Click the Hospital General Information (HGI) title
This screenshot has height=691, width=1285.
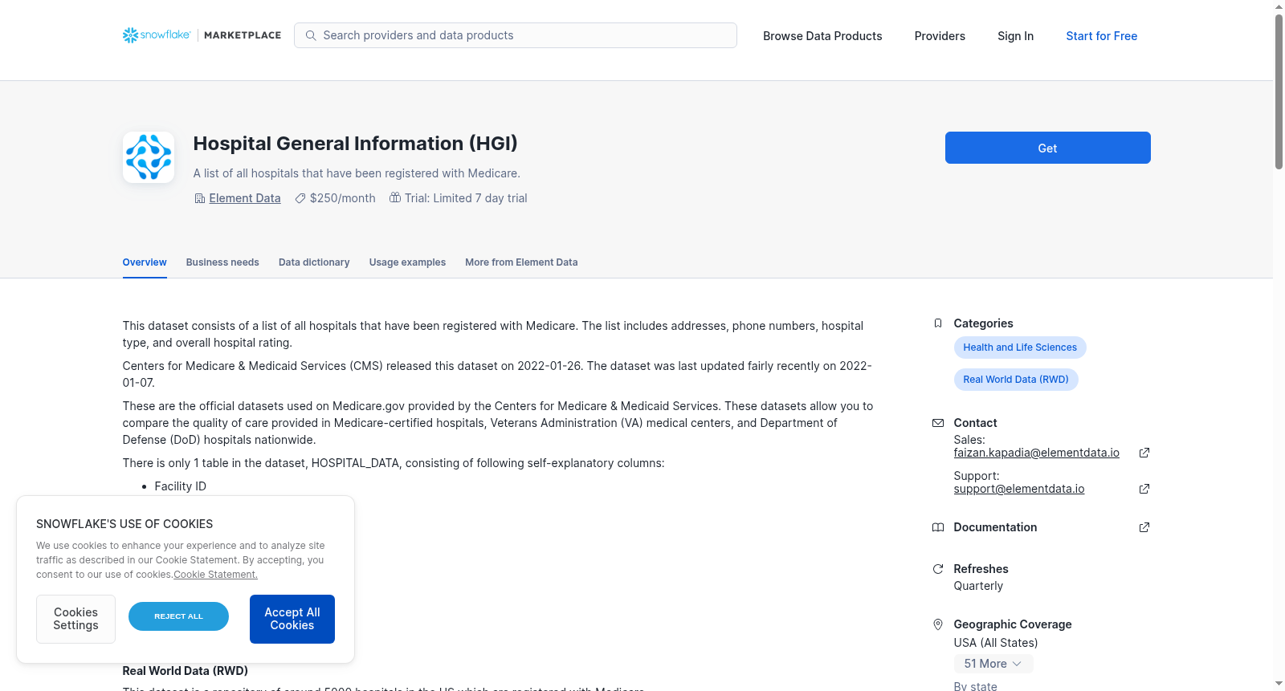(355, 144)
